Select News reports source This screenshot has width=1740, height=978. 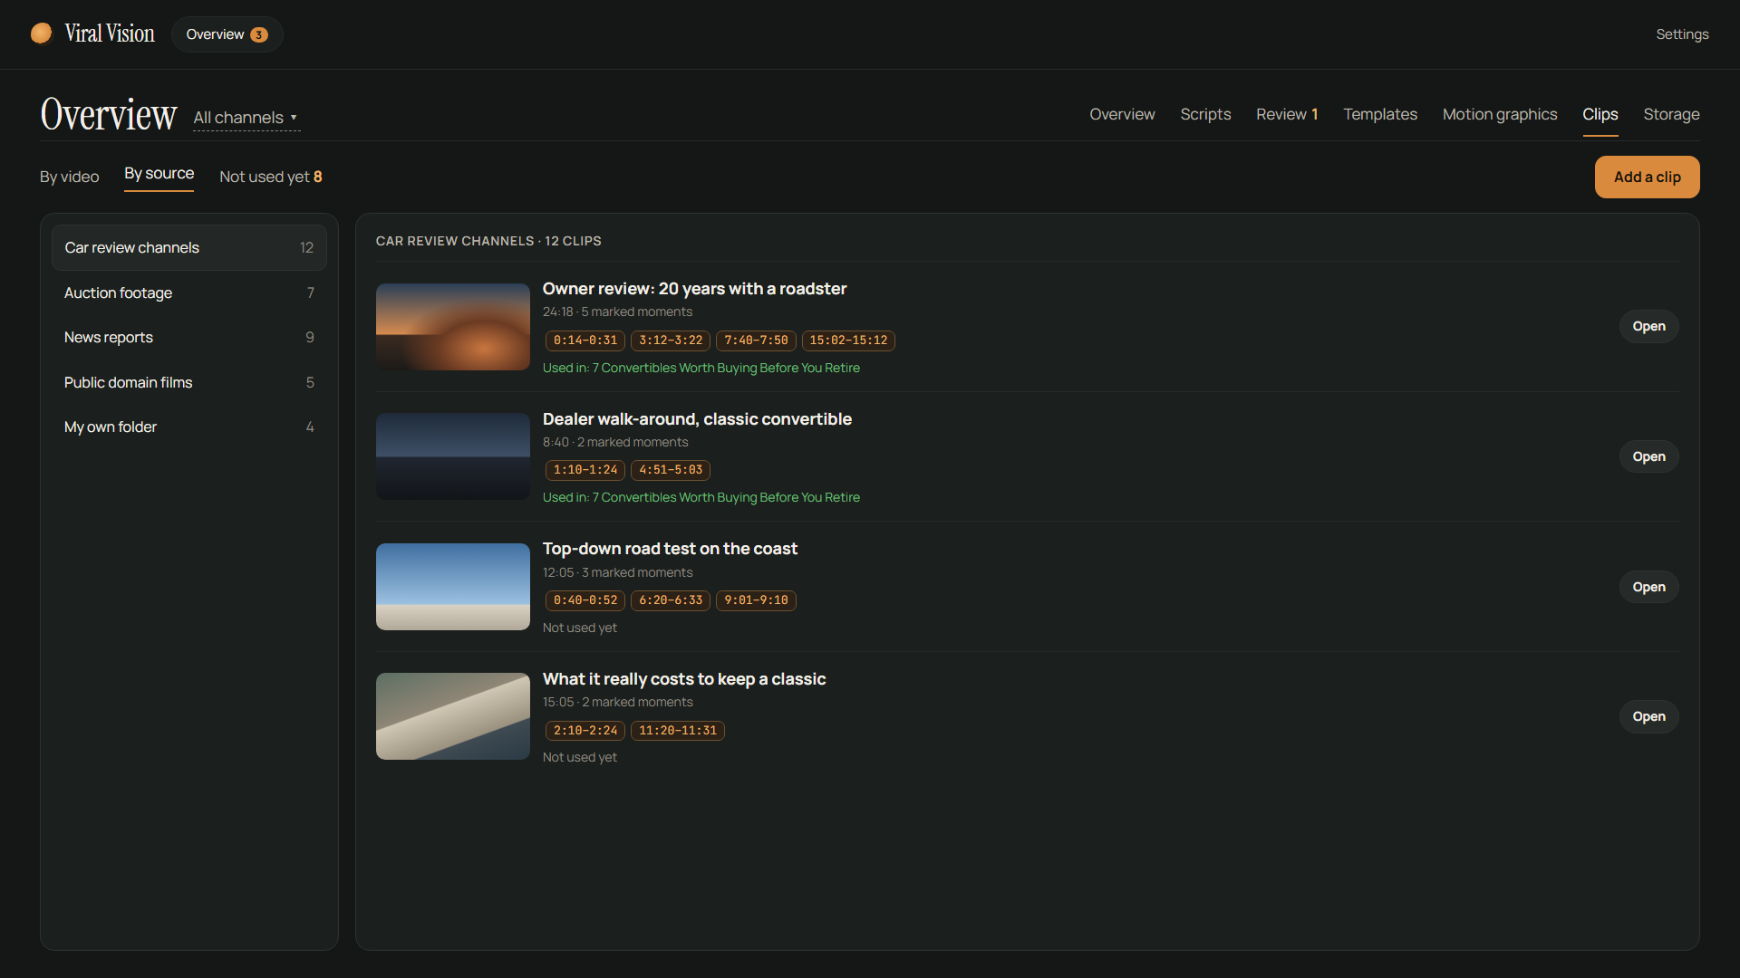[x=188, y=337]
